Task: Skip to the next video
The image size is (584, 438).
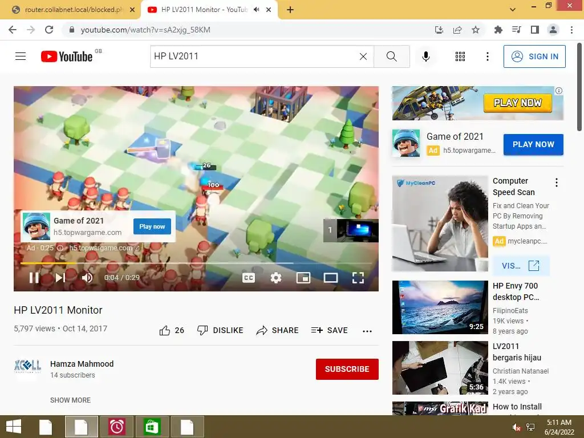Action: point(60,278)
